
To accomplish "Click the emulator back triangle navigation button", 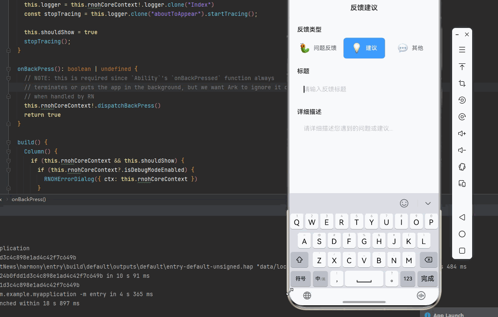I will tap(462, 217).
